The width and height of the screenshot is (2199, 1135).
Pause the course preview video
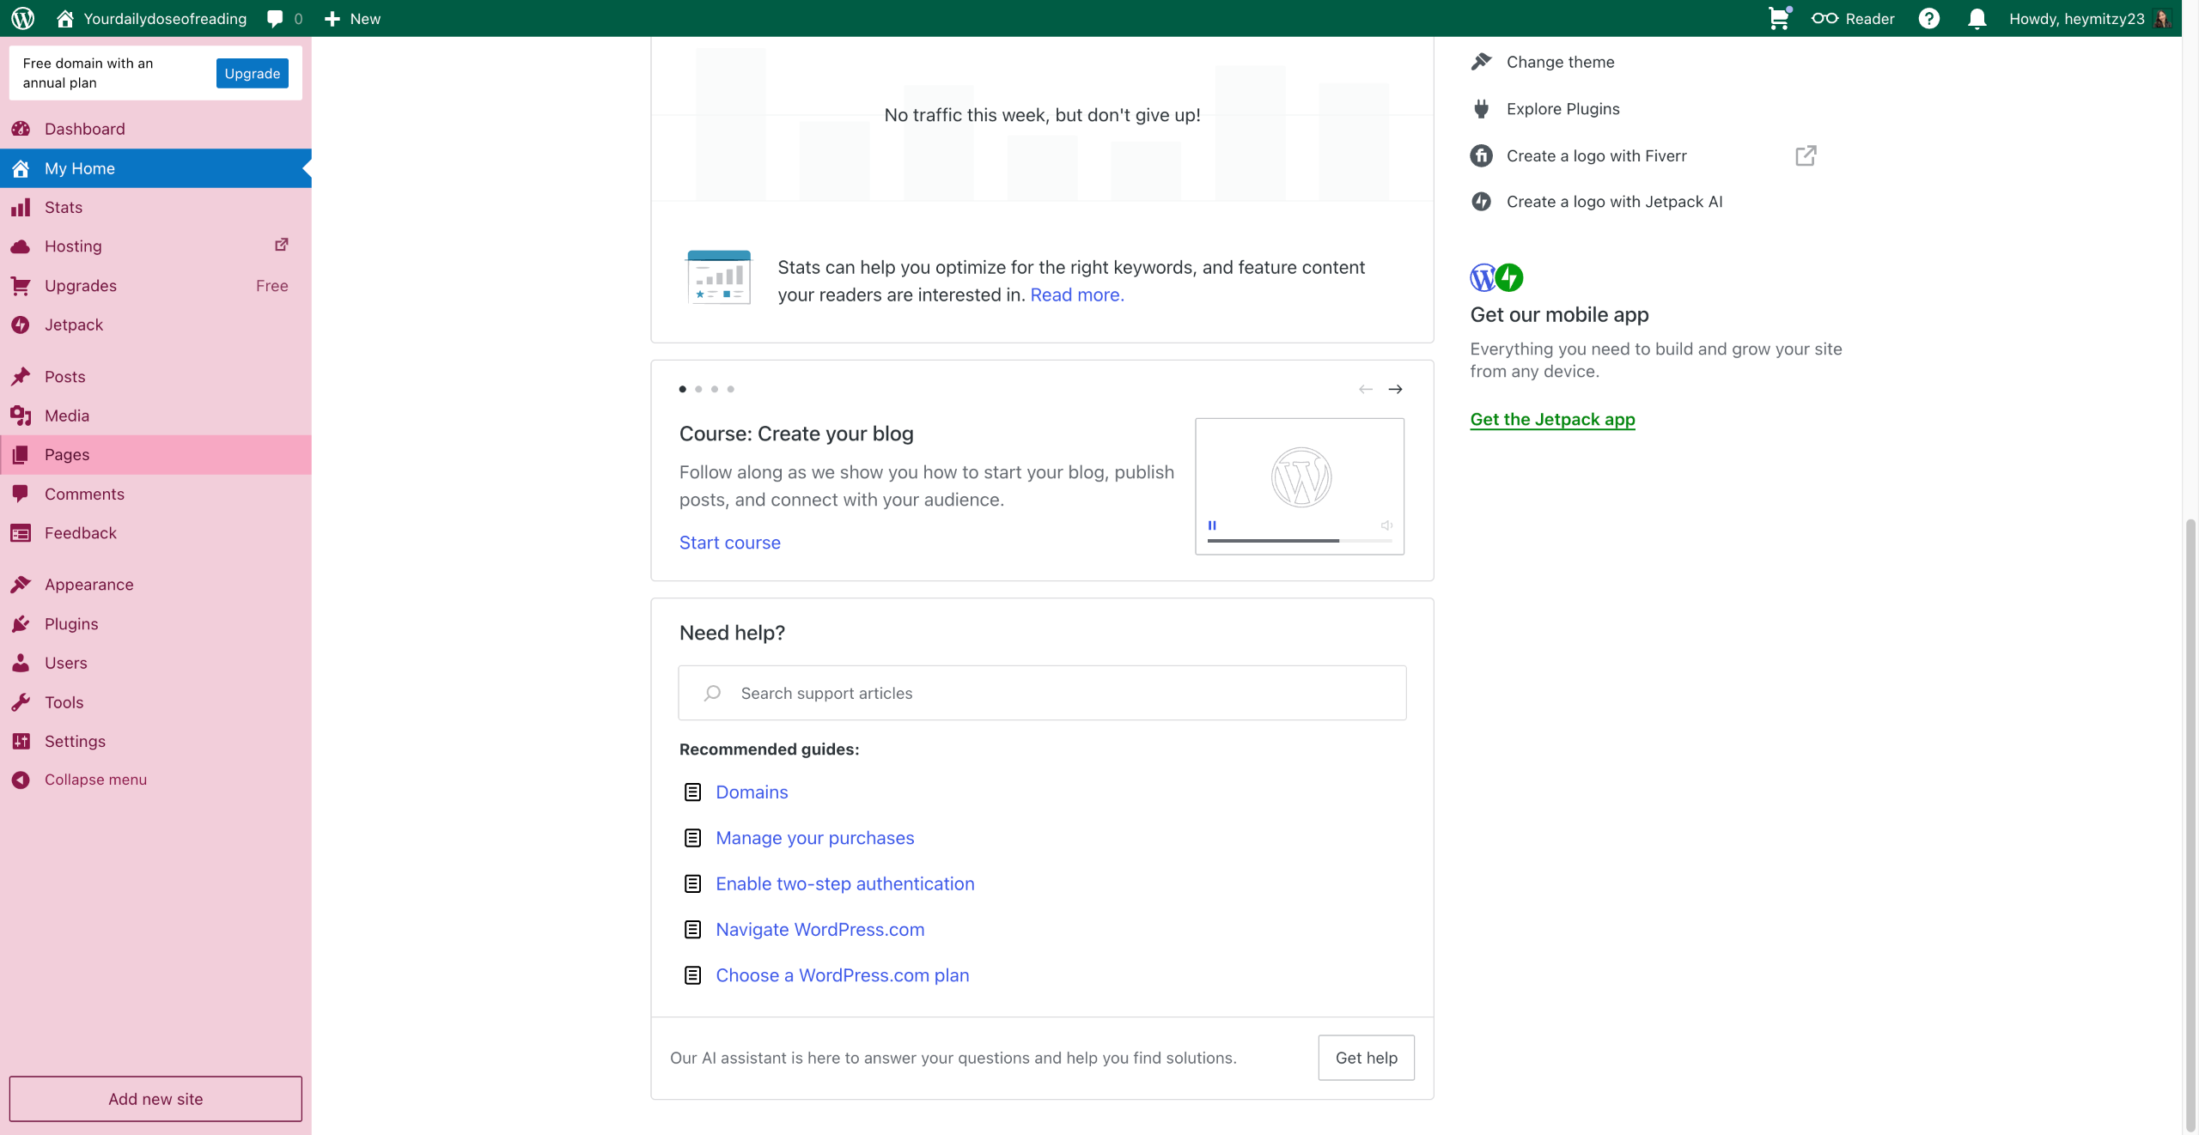1212,525
